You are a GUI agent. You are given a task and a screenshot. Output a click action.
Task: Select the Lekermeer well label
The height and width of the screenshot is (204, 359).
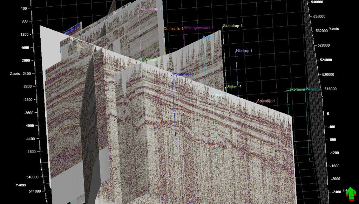(296, 90)
